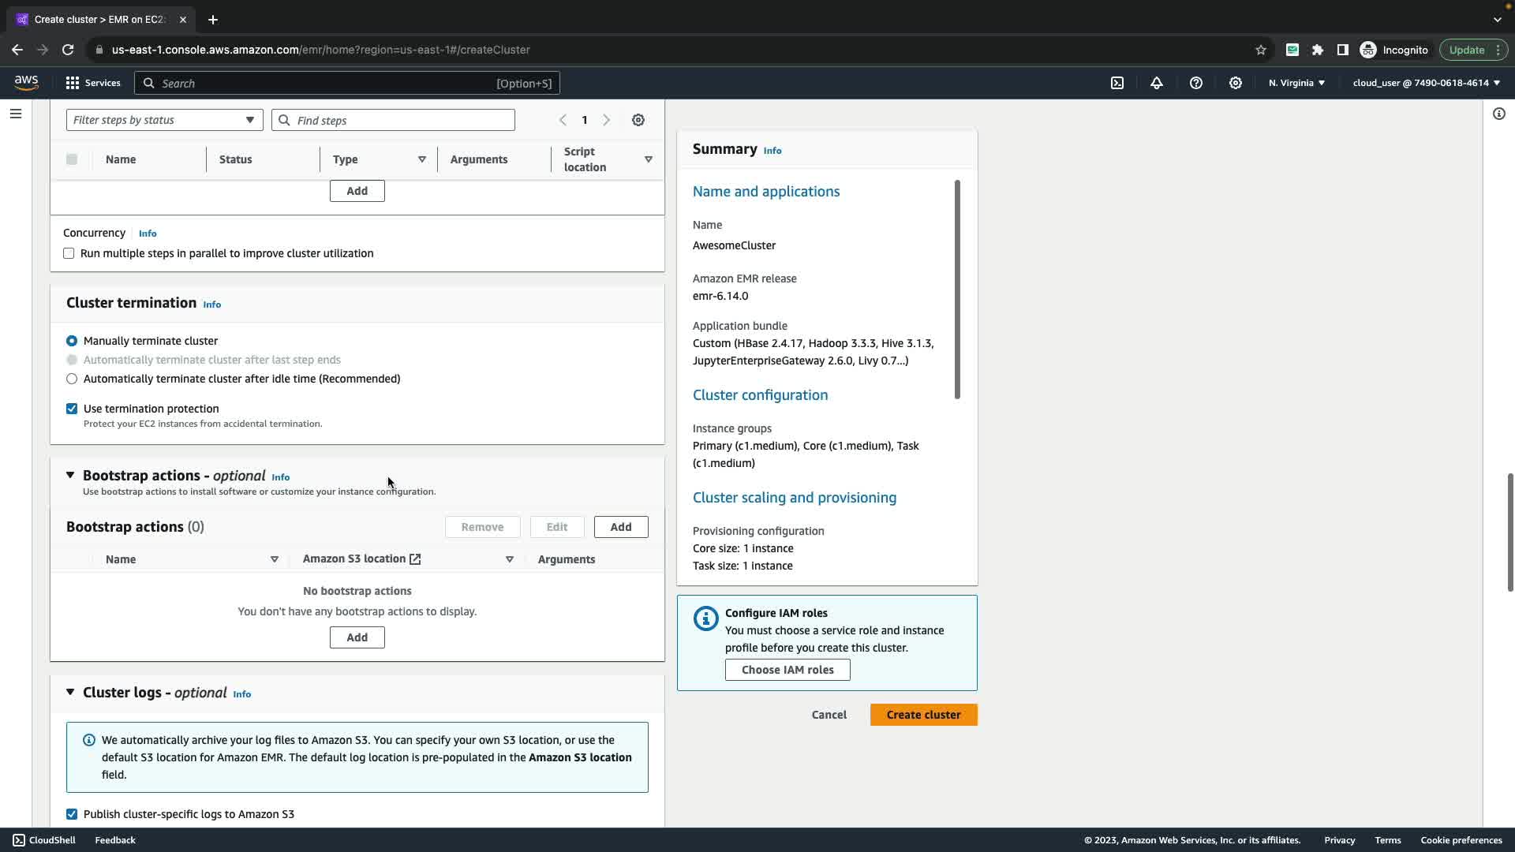This screenshot has height=852, width=1515.
Task: Open the steps table preferences gear
Action: 638,120
